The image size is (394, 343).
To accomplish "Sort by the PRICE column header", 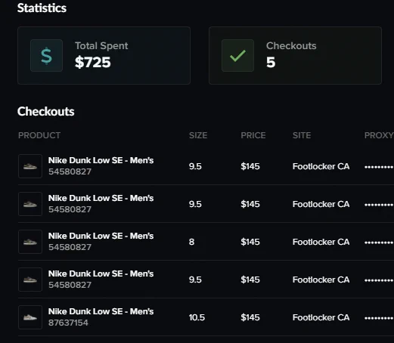I will 253,135.
